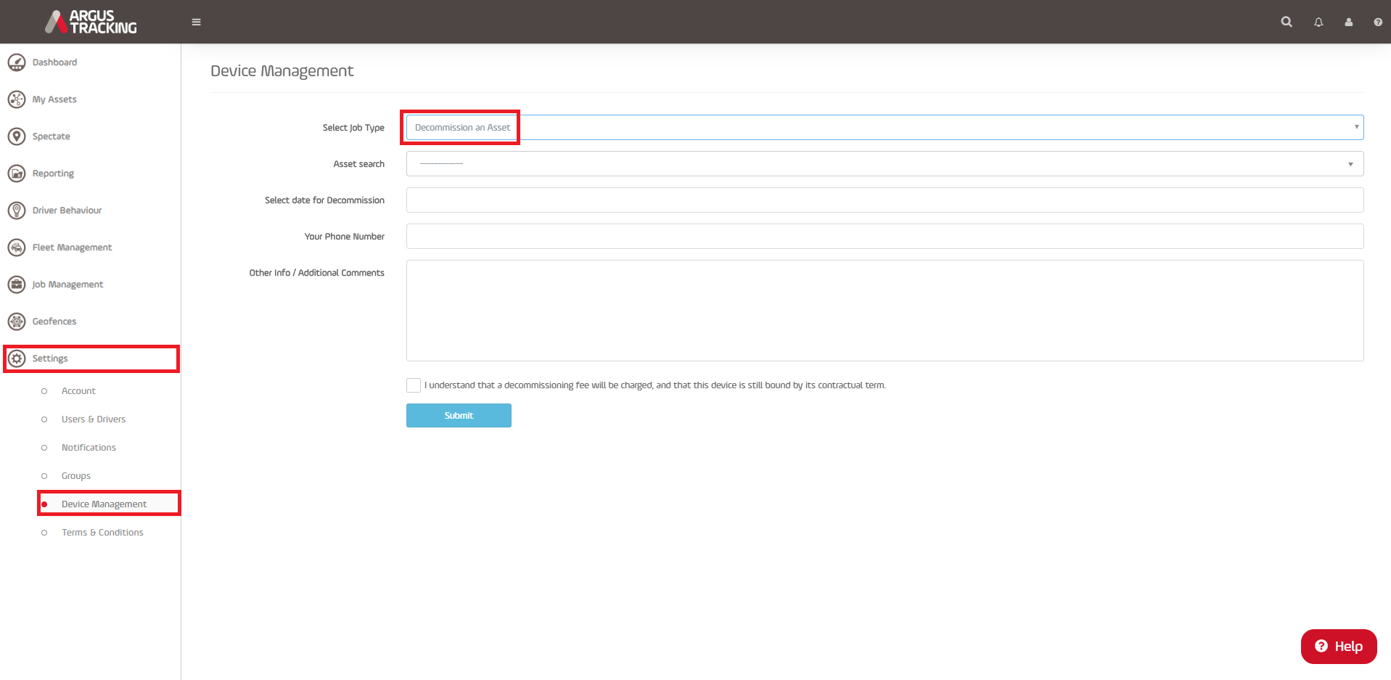
Task: Click the Settings gear icon
Action: [17, 359]
